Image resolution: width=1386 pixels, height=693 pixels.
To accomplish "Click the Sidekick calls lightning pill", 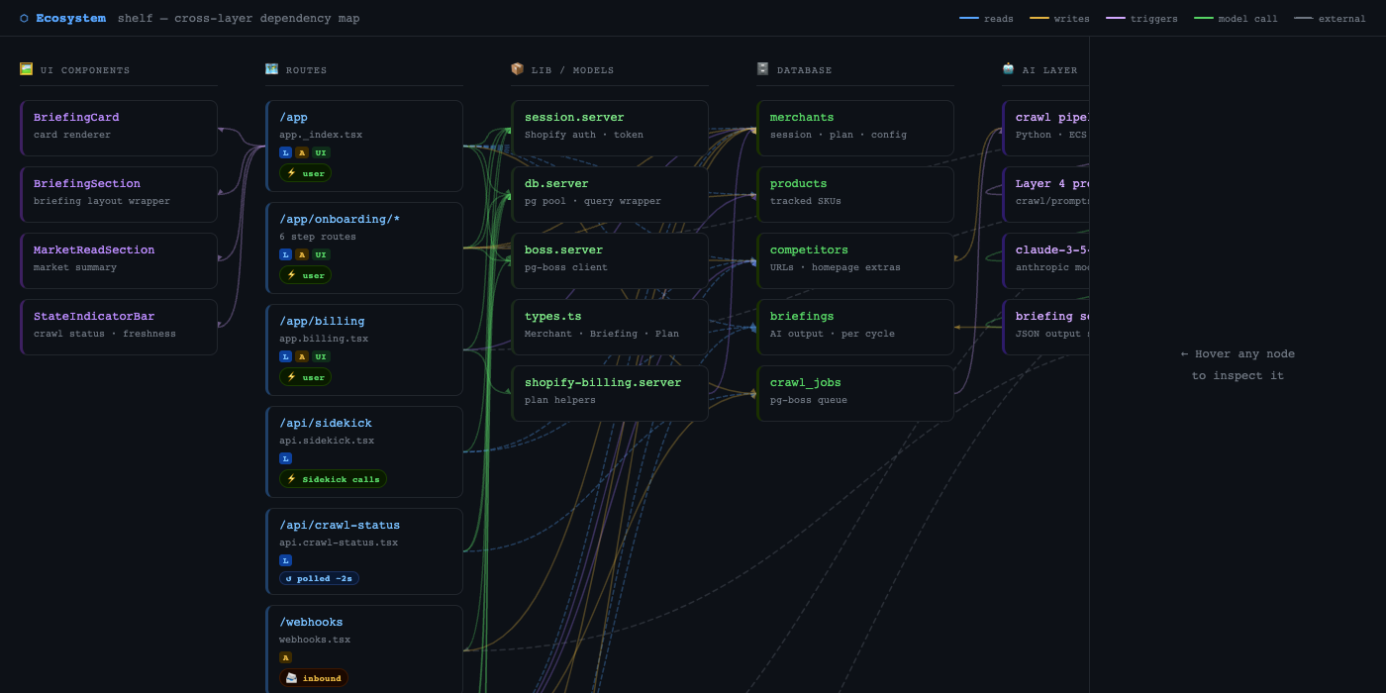I will (333, 479).
